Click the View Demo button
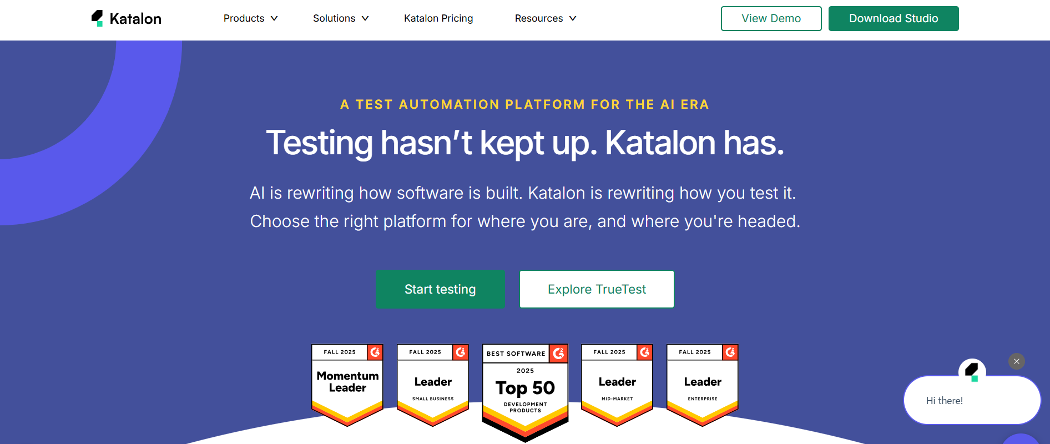Viewport: 1050px width, 444px height. (x=771, y=18)
